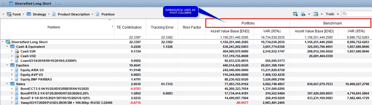Click the search input field
Viewport: 372px width, 105px height.
[x=357, y=14]
